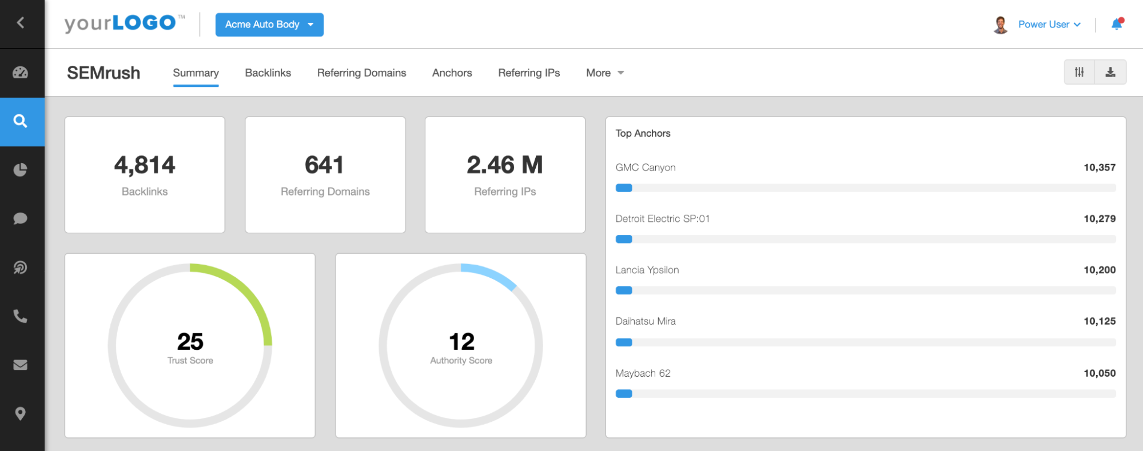Click the Lancia Ypsilon anchor label
This screenshot has height=451, width=1143.
tap(647, 270)
